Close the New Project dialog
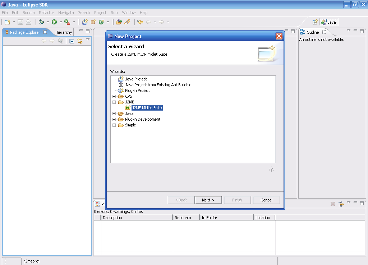368x265 pixels. tap(279, 36)
